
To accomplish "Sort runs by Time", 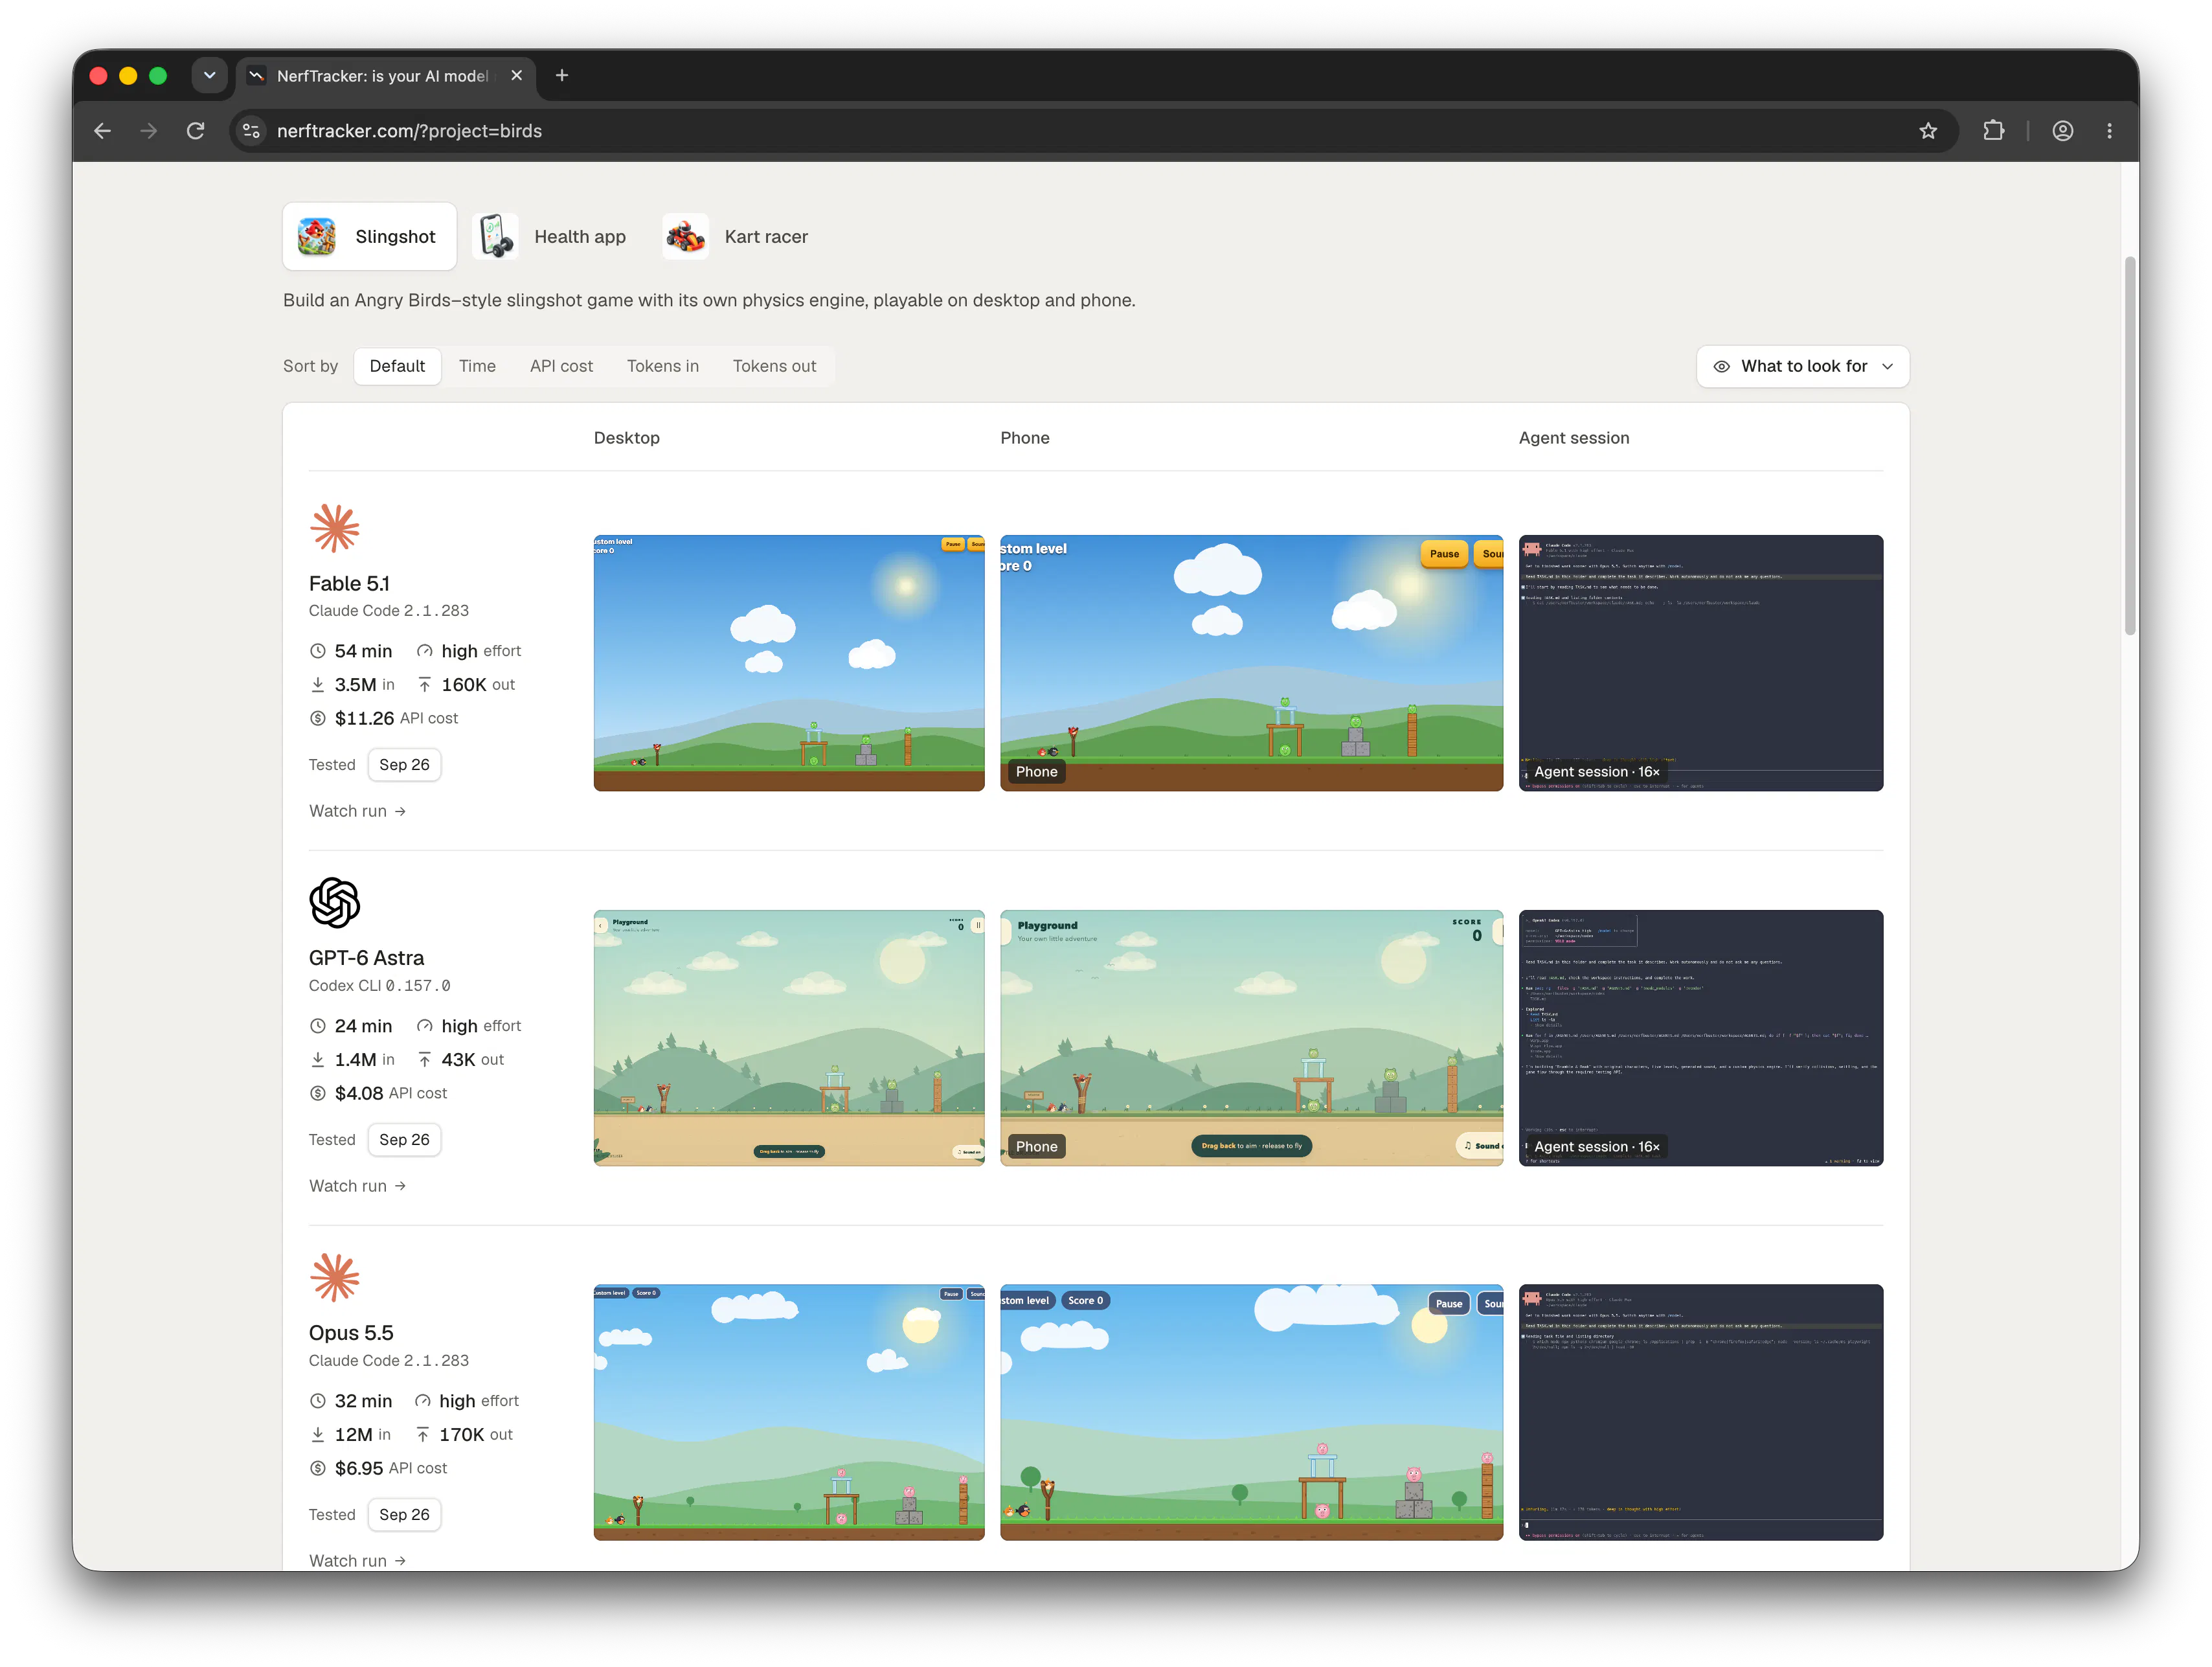I will [x=477, y=366].
